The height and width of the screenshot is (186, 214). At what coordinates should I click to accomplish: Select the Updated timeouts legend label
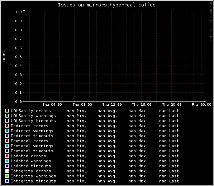31,166
